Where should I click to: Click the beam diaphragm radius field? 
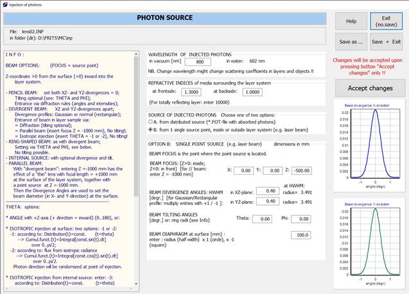pos(300,235)
